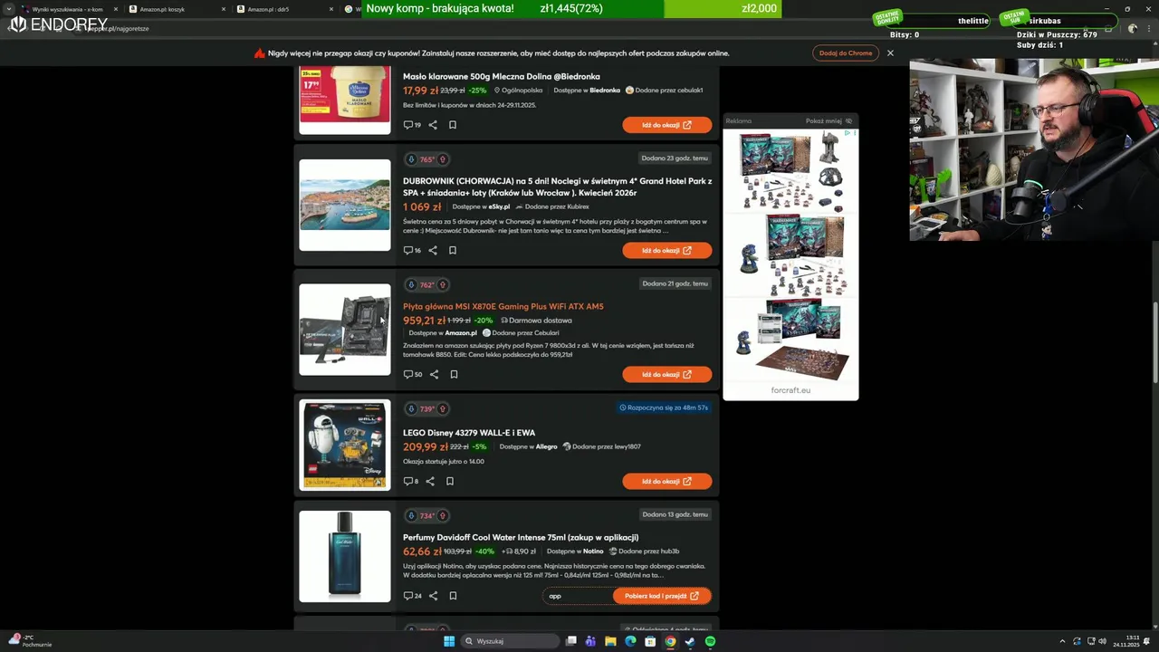Vote cold on Davidoff perfume deal
1159x652 pixels.
[x=411, y=515]
